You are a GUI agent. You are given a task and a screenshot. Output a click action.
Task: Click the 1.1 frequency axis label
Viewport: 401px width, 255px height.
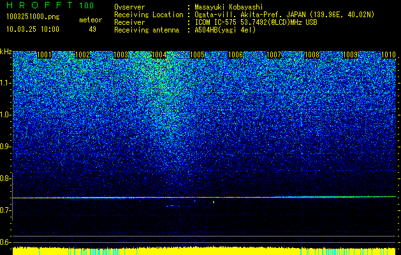coord(5,83)
